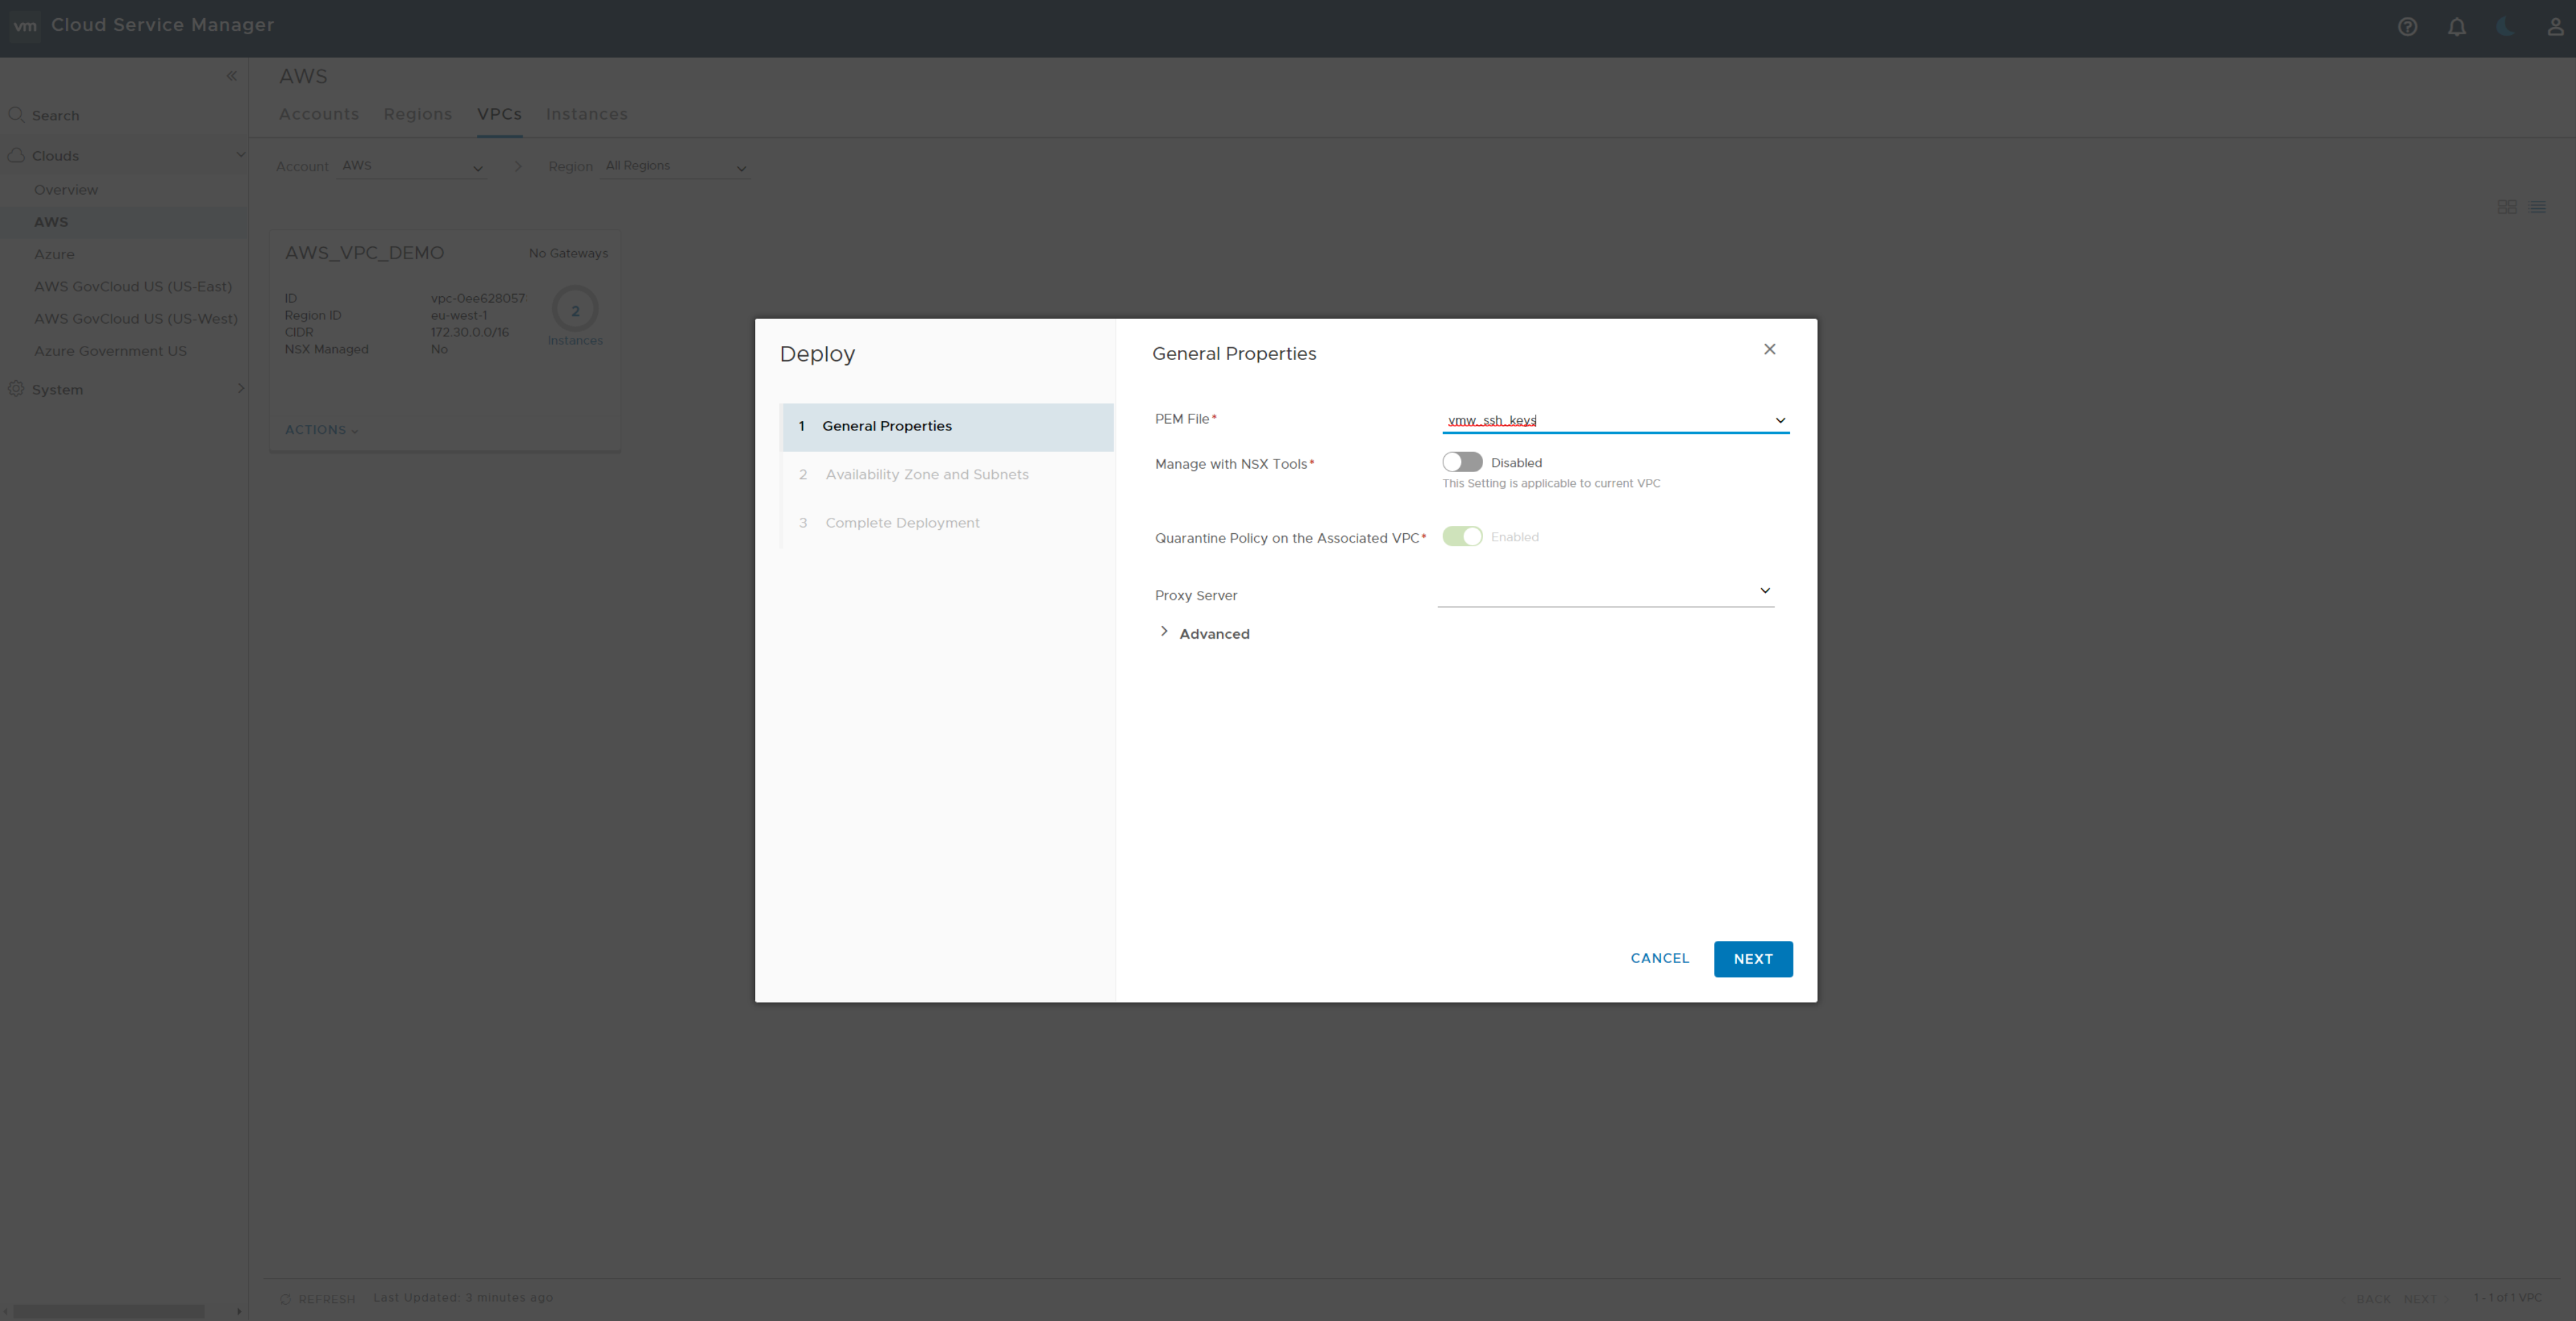Click the NEXT button
Screen dimensions: 2576x1321
(x=1752, y=958)
